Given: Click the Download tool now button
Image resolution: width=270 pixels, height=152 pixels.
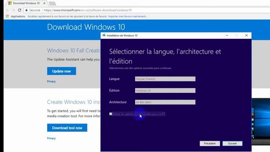Looking at the screenshot, I should pyautogui.click(x=67, y=128).
